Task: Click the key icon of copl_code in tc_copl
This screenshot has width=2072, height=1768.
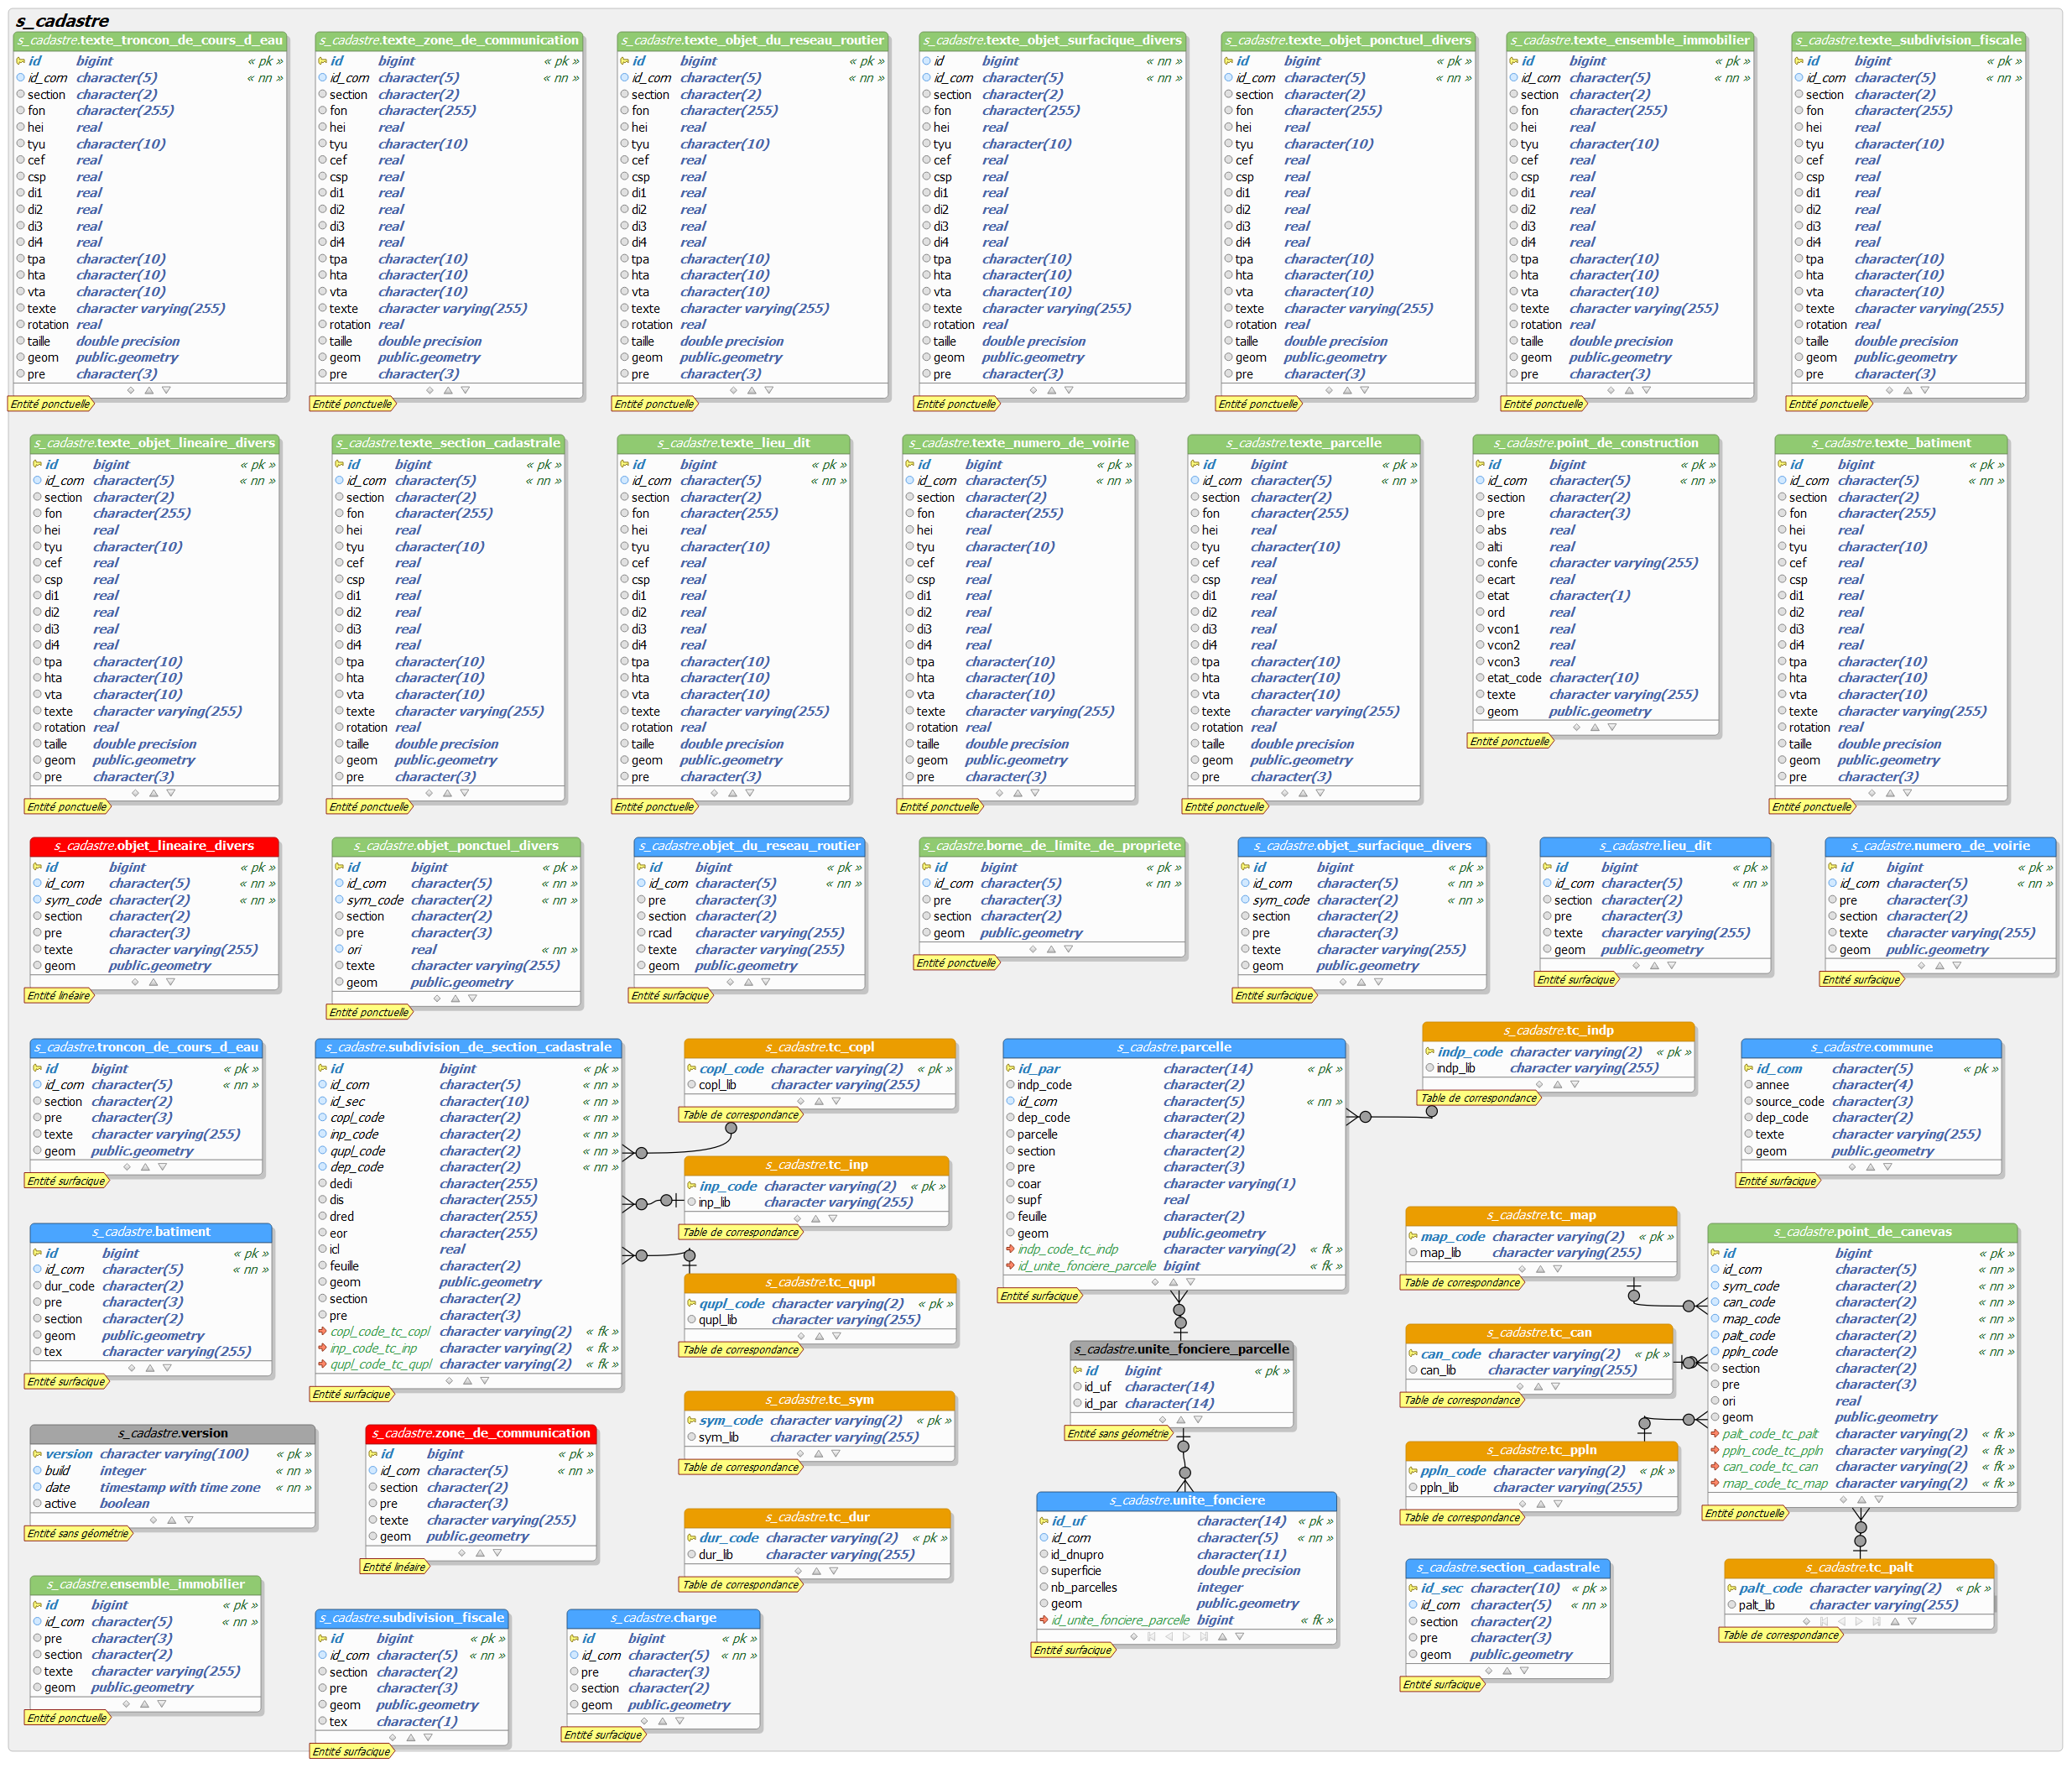Action: point(691,1069)
